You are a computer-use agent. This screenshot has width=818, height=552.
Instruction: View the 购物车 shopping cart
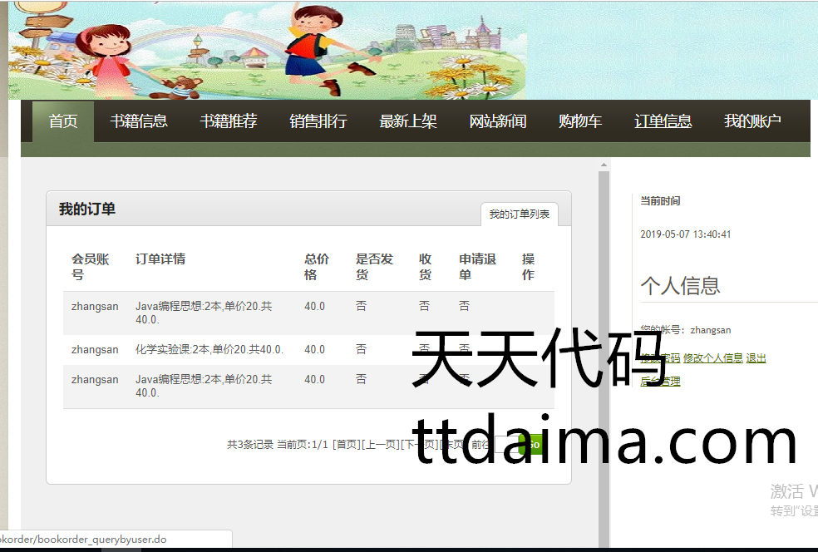click(580, 121)
